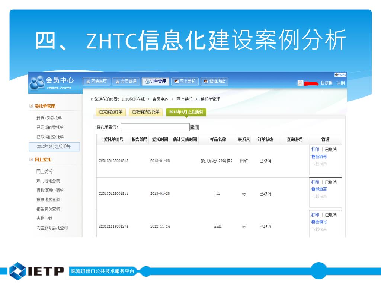Click 打印 for order Z20130128001815
The width and height of the screenshot is (381, 286).
[315, 149]
